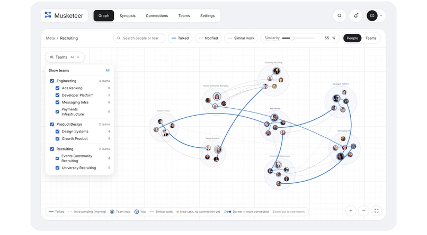Screen dimensions: 427x235
Task: Toggle the Talked filter chip
Action: [x=180, y=38]
